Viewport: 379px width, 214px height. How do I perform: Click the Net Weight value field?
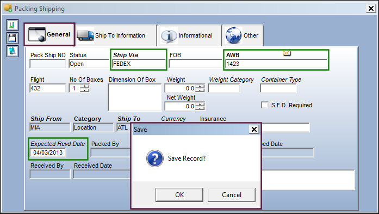pyautogui.click(x=180, y=106)
